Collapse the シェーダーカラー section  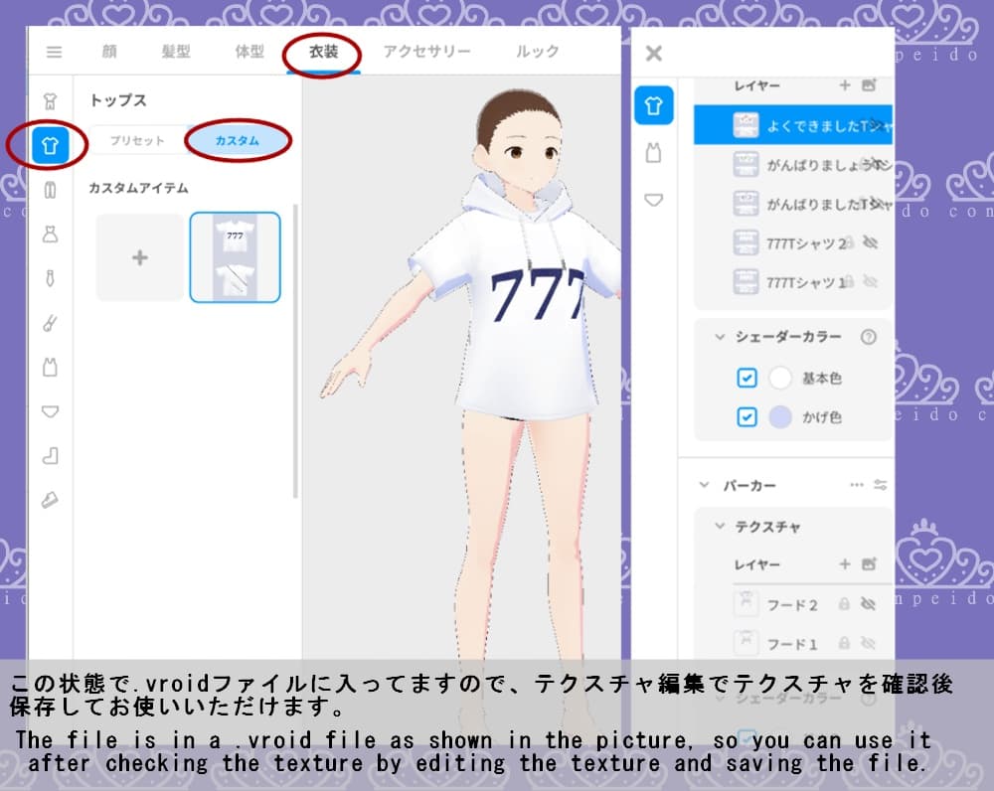(x=719, y=337)
